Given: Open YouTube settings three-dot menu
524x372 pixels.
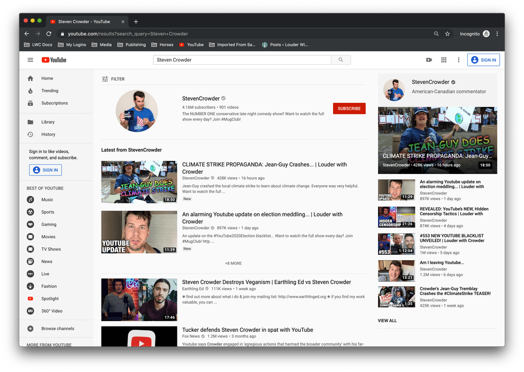Looking at the screenshot, I should coord(458,60).
